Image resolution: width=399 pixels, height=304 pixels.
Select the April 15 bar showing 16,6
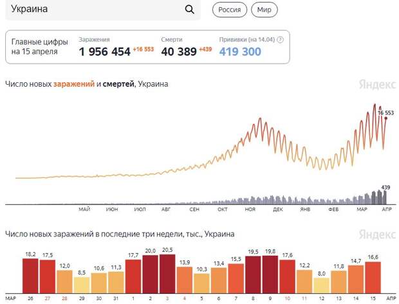pyautogui.click(x=373, y=277)
